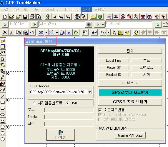
Task: Click the black circle color swatch
Action: 89,24
